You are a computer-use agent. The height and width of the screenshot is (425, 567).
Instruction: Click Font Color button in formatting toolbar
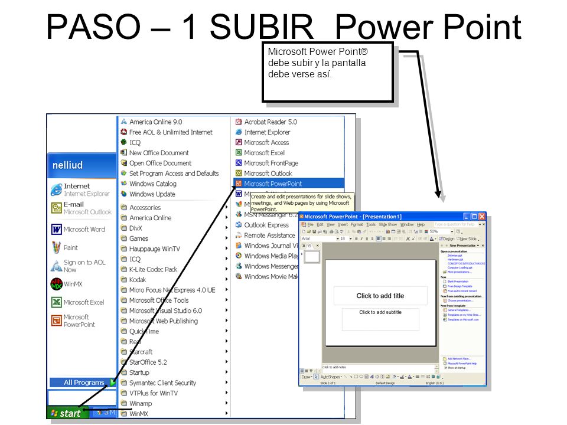[x=431, y=238]
